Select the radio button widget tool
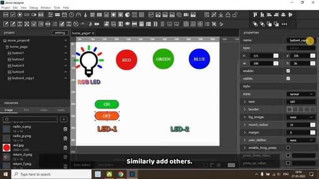The height and width of the screenshot is (179, 319). tap(20, 14)
